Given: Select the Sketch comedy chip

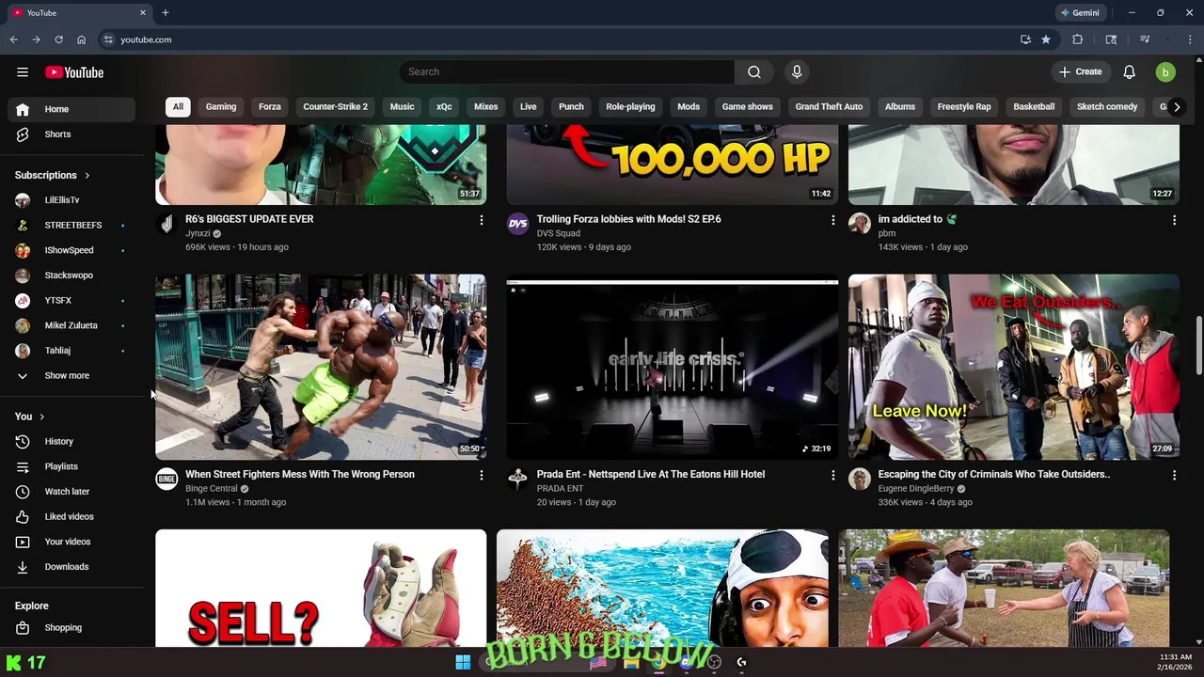Looking at the screenshot, I should [x=1107, y=107].
